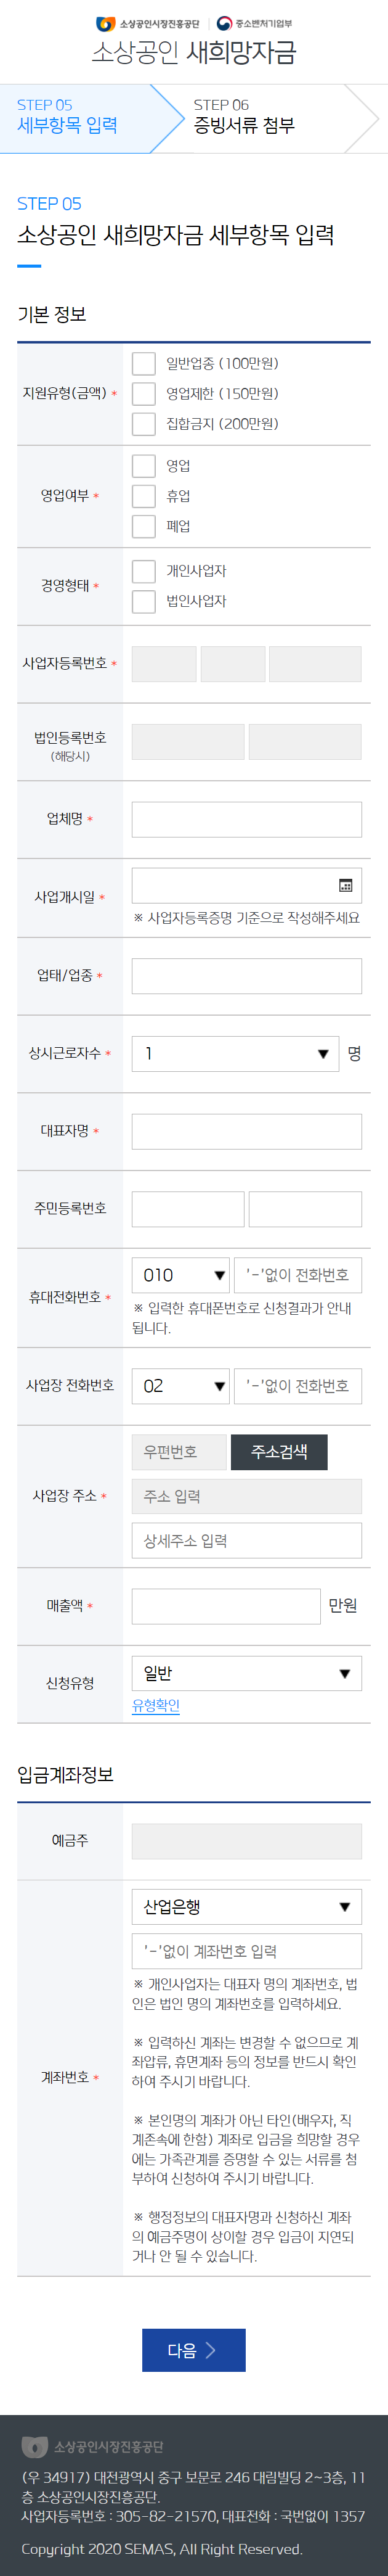Open the calendar icon in 사업개시일 field

point(345,885)
